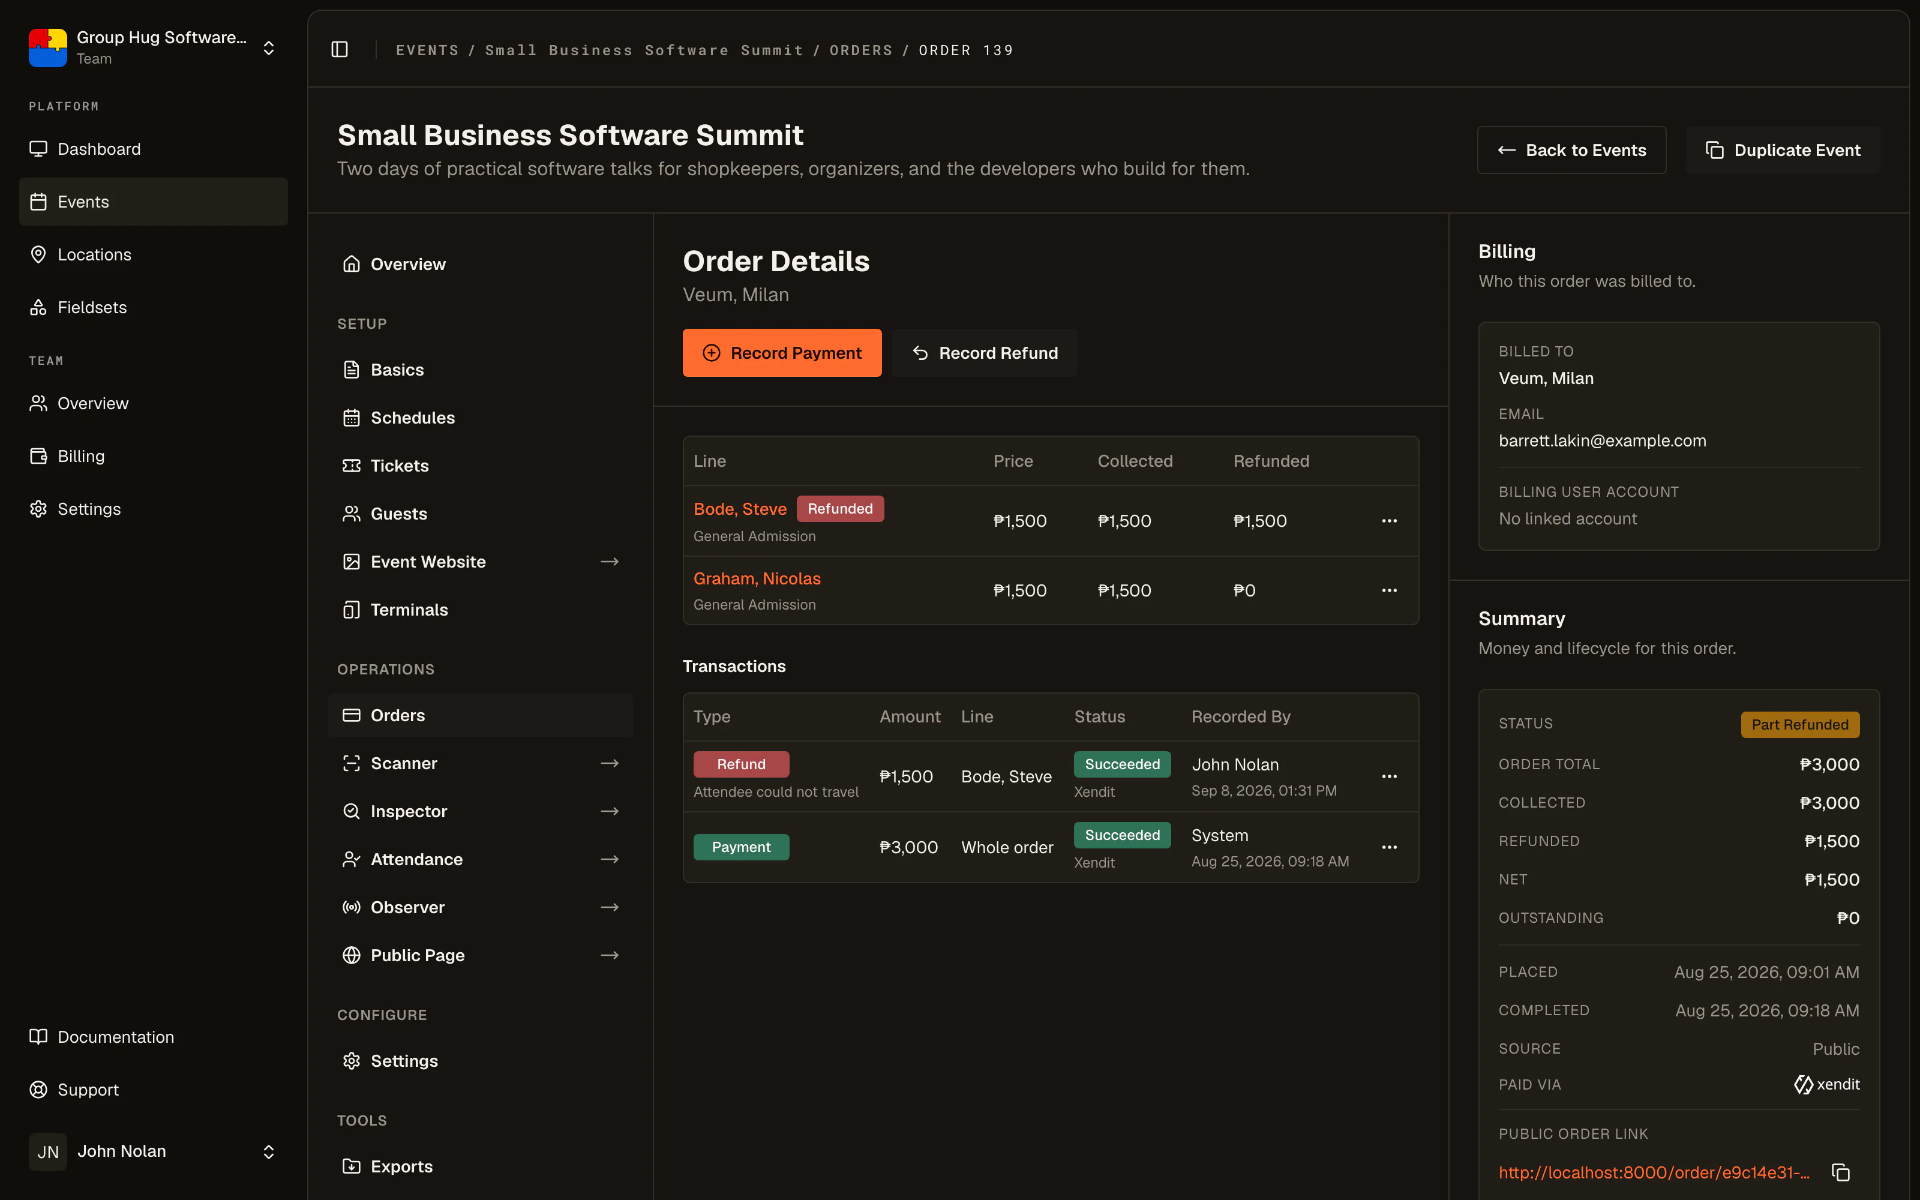Viewport: 1920px width, 1200px height.
Task: Go Back to Events
Action: coord(1571,150)
